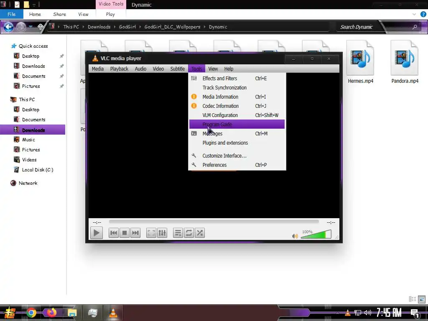Toggle the VLC playlist button

(178, 233)
